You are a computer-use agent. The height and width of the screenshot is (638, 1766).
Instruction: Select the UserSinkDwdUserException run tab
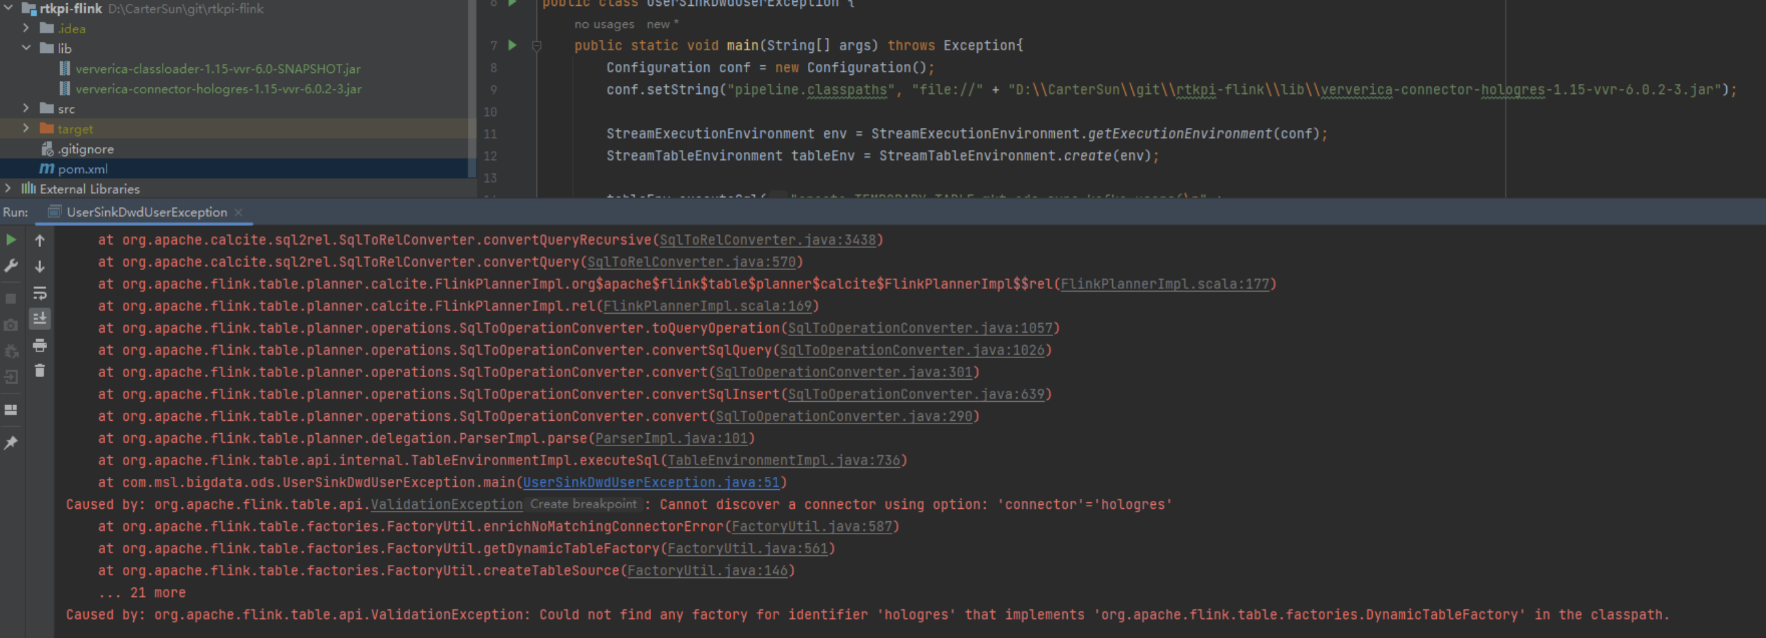pyautogui.click(x=146, y=212)
